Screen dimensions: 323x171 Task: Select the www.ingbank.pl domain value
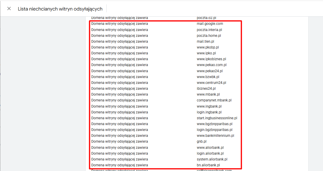pos(209,106)
